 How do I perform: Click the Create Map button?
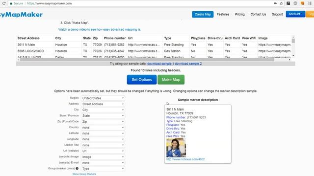(203, 14)
